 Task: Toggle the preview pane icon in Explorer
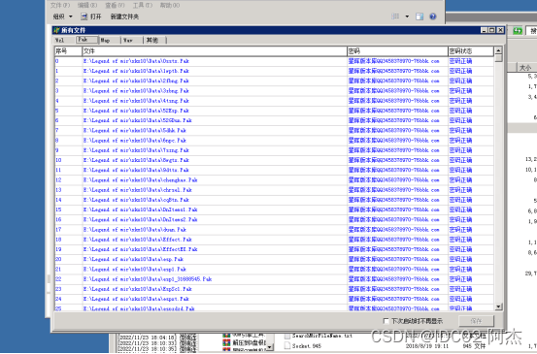tap(420, 16)
